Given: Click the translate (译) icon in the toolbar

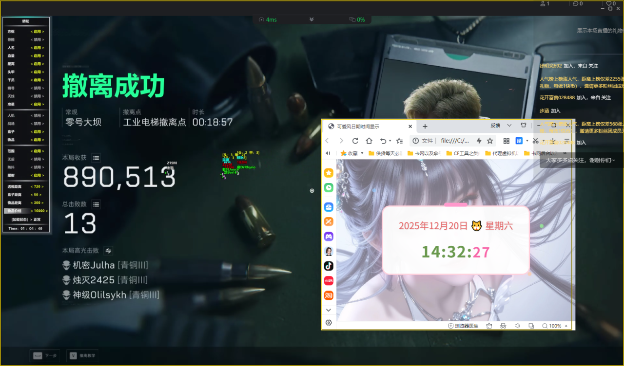Looking at the screenshot, I should (520, 140).
